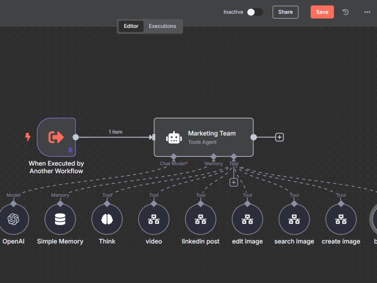Click the '1 item' connection label
Image resolution: width=377 pixels, height=283 pixels.
pos(116,132)
